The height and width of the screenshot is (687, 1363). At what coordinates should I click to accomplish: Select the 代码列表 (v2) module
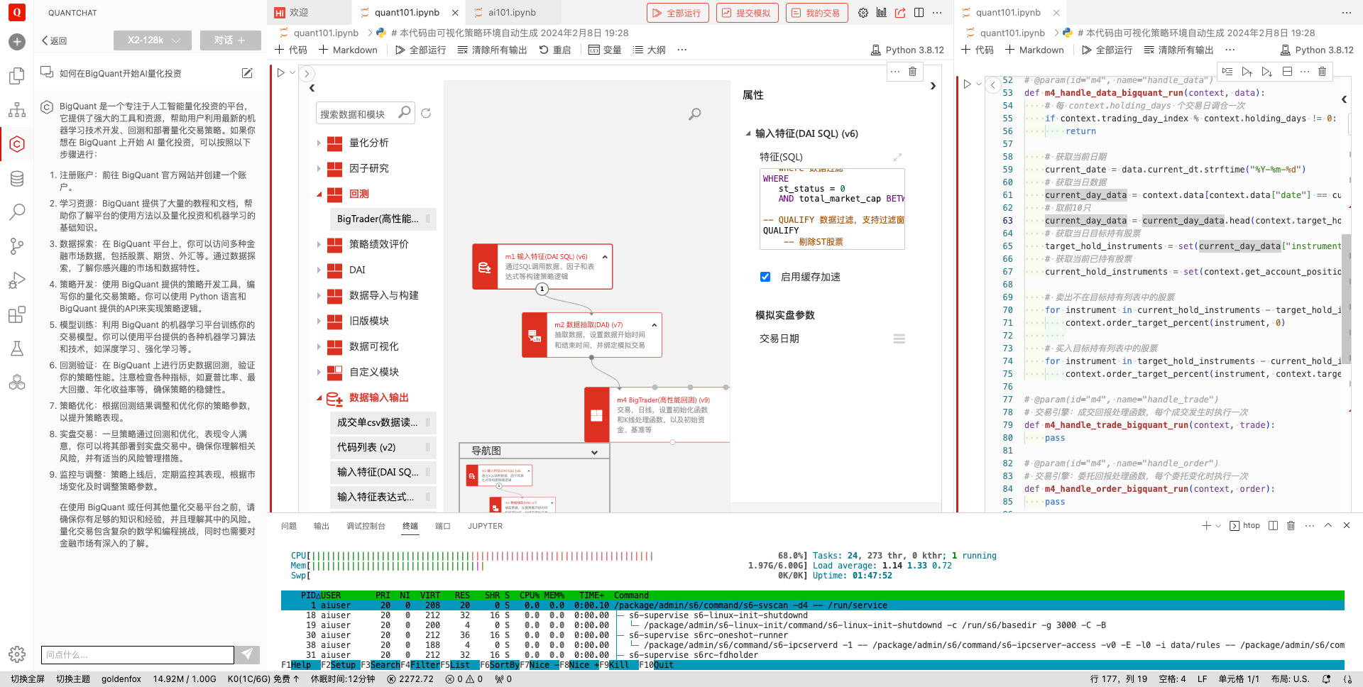tap(383, 447)
